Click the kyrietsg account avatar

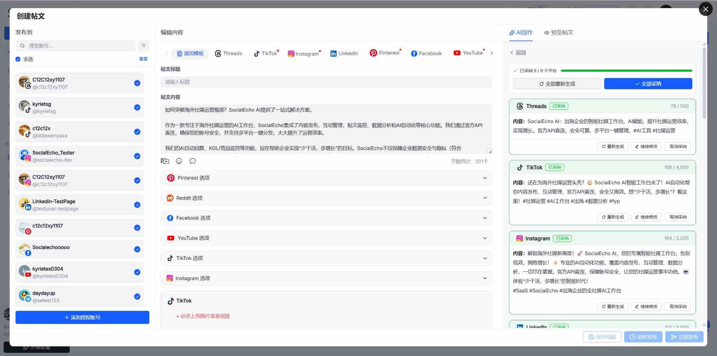(x=25, y=107)
